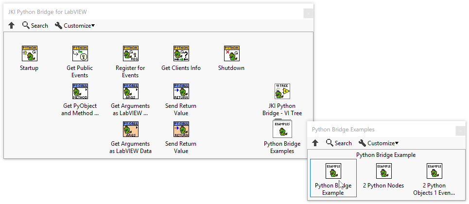Pick the 2 Python Objects 1 Even... icon
The height and width of the screenshot is (204, 469).
point(434,171)
